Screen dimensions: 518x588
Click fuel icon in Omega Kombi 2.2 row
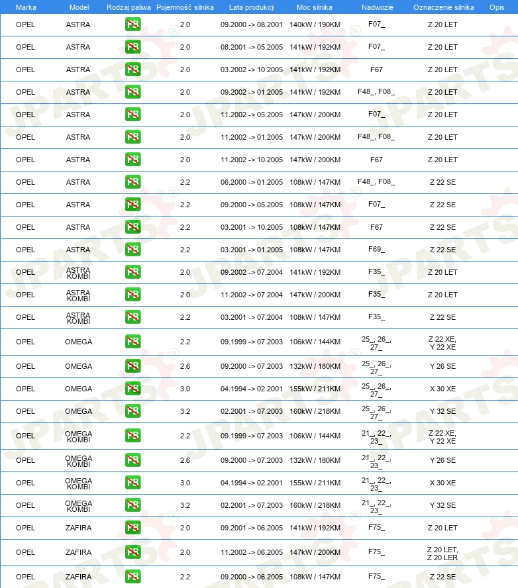pos(132,436)
